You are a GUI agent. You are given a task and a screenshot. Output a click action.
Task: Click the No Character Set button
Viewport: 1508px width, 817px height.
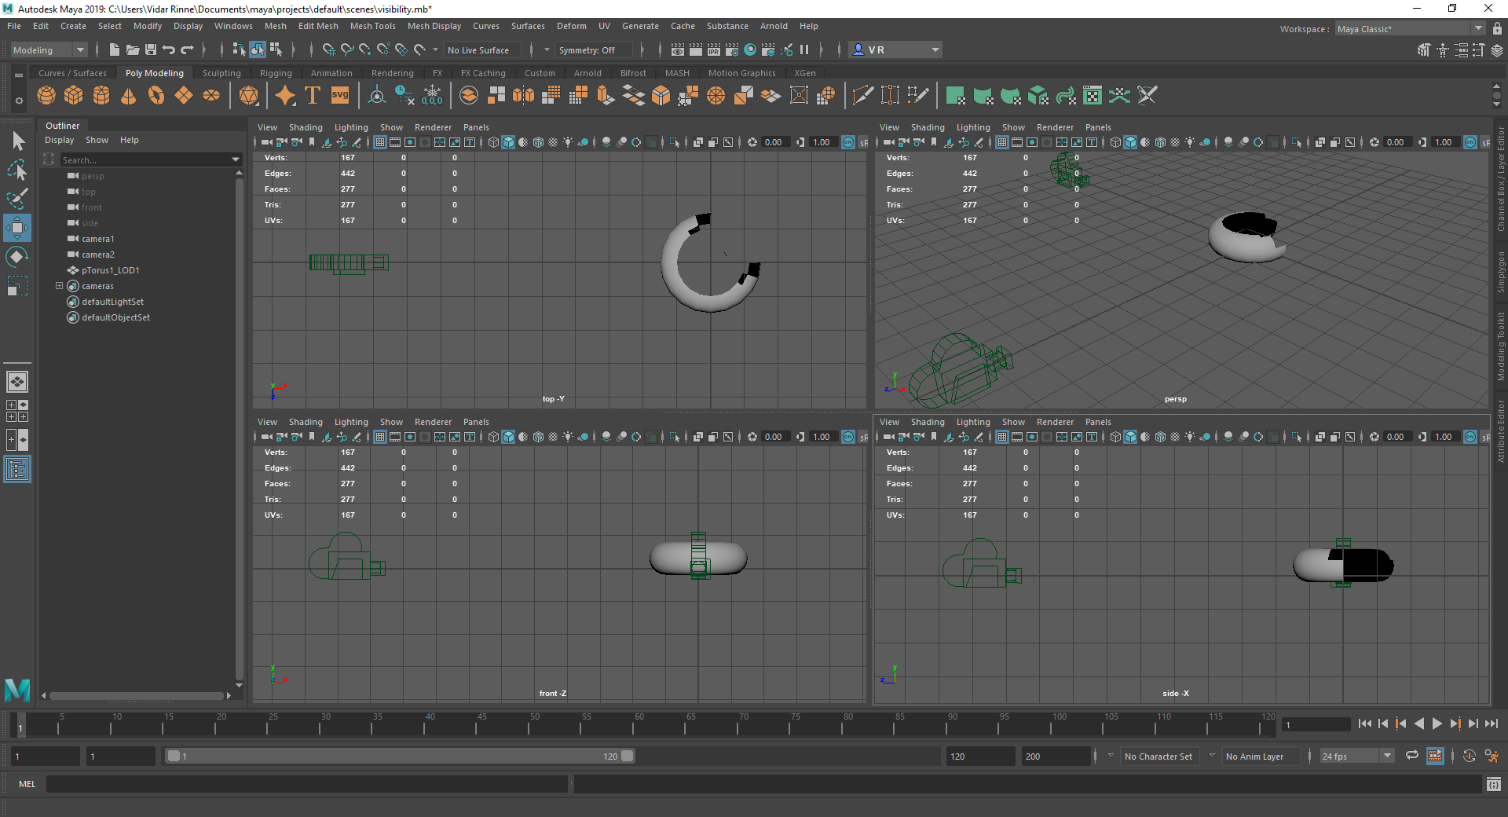[1158, 756]
